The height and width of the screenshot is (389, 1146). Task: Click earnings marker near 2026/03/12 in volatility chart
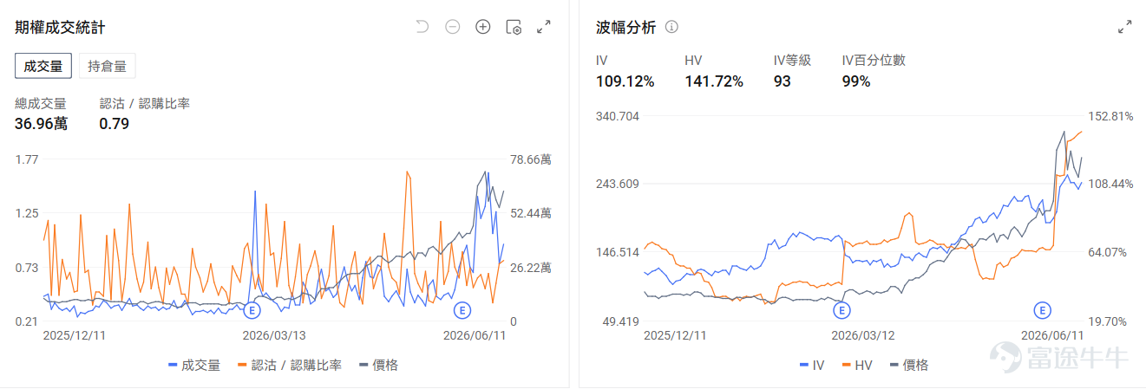[841, 309]
